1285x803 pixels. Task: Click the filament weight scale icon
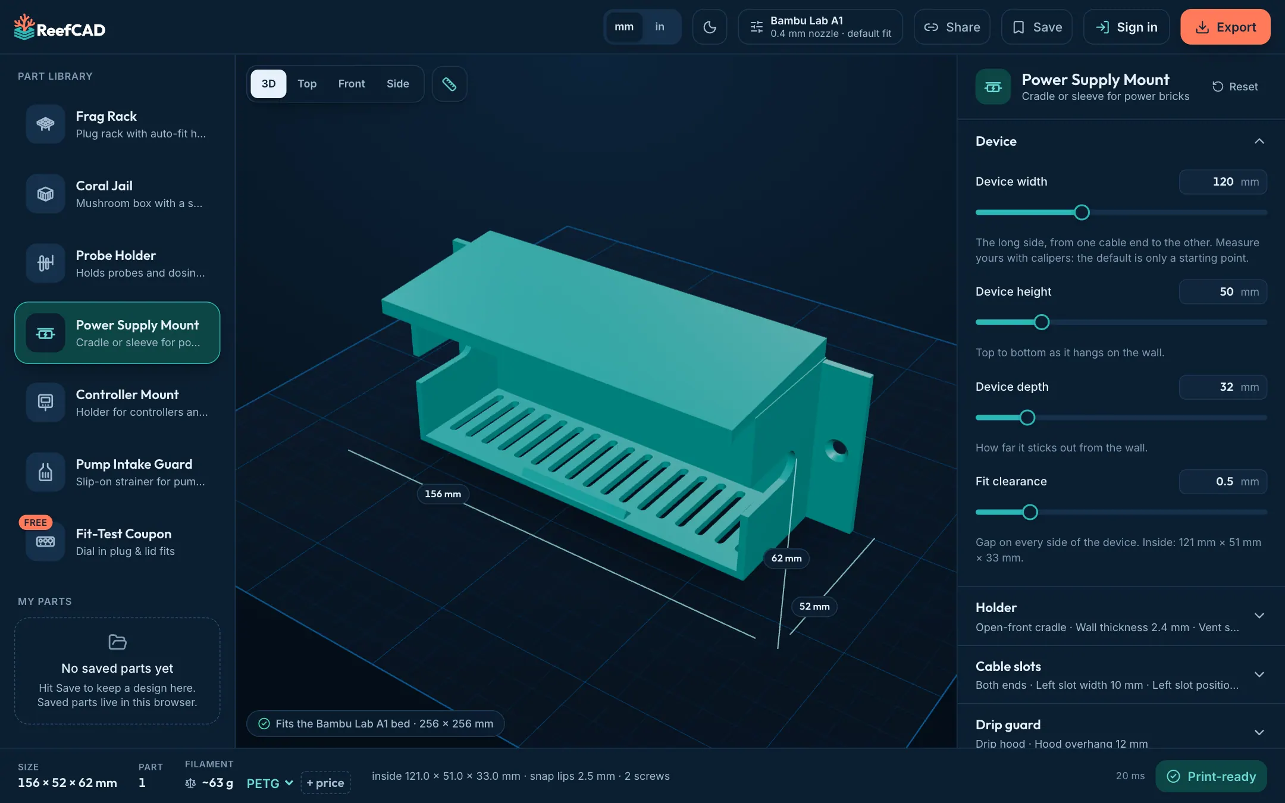coord(190,783)
